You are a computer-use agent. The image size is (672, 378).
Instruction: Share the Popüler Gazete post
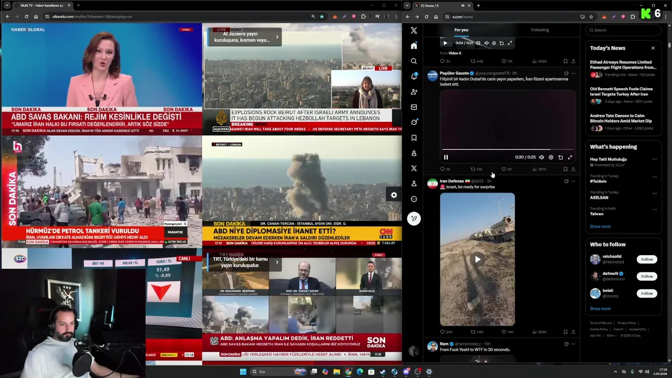573,169
